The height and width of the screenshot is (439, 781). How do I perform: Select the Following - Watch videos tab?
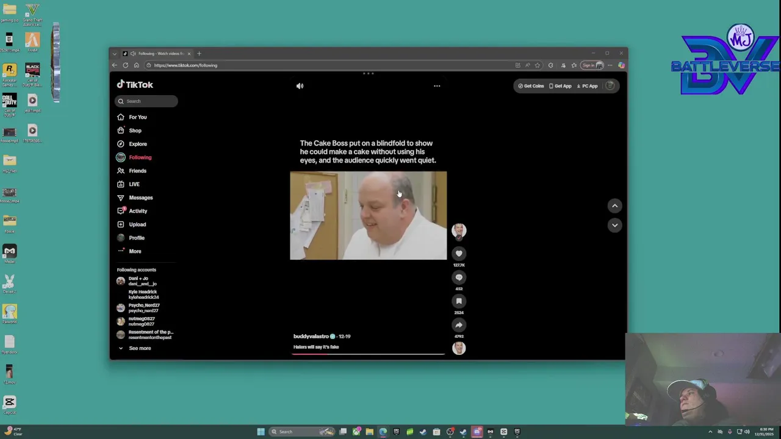coord(157,54)
